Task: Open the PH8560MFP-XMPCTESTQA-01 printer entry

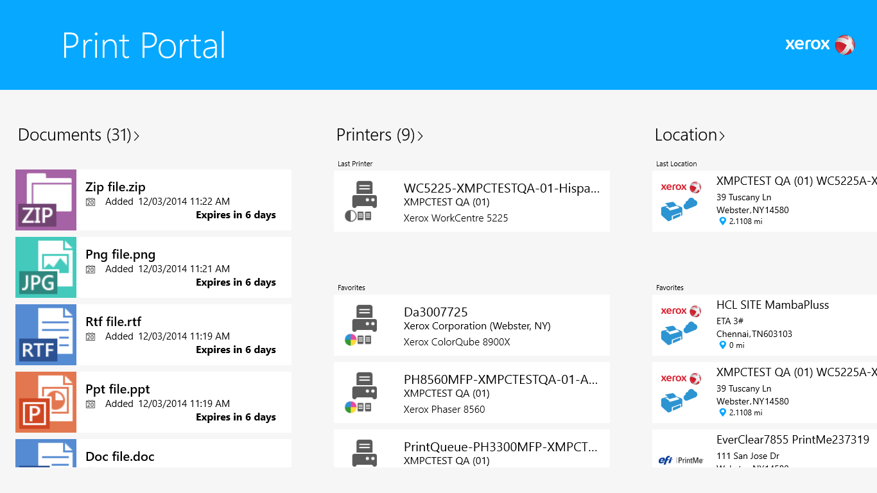Action: (472, 392)
